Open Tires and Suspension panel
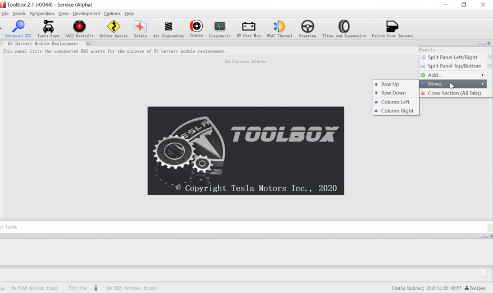493x293 pixels. point(344,29)
